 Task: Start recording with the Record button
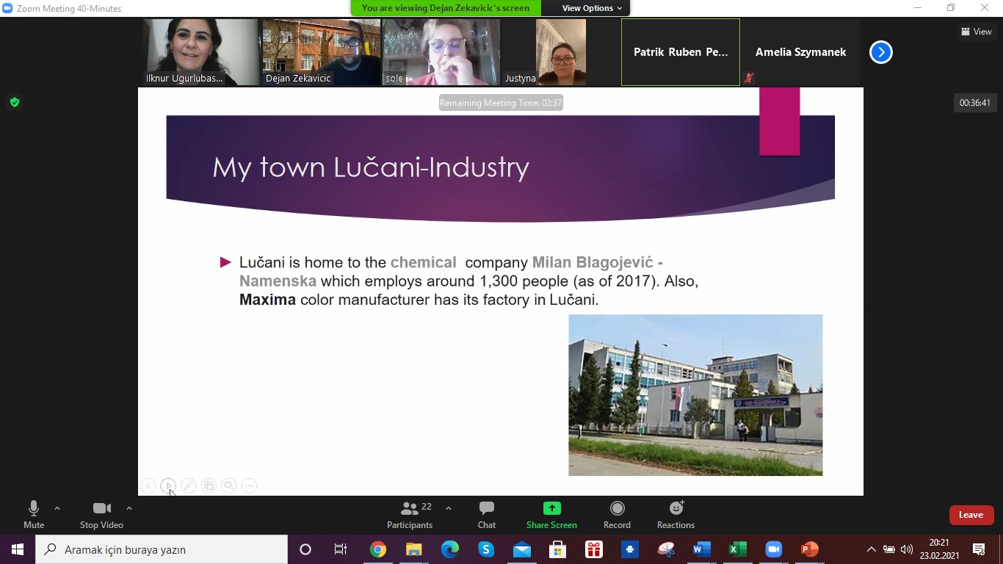click(x=617, y=514)
